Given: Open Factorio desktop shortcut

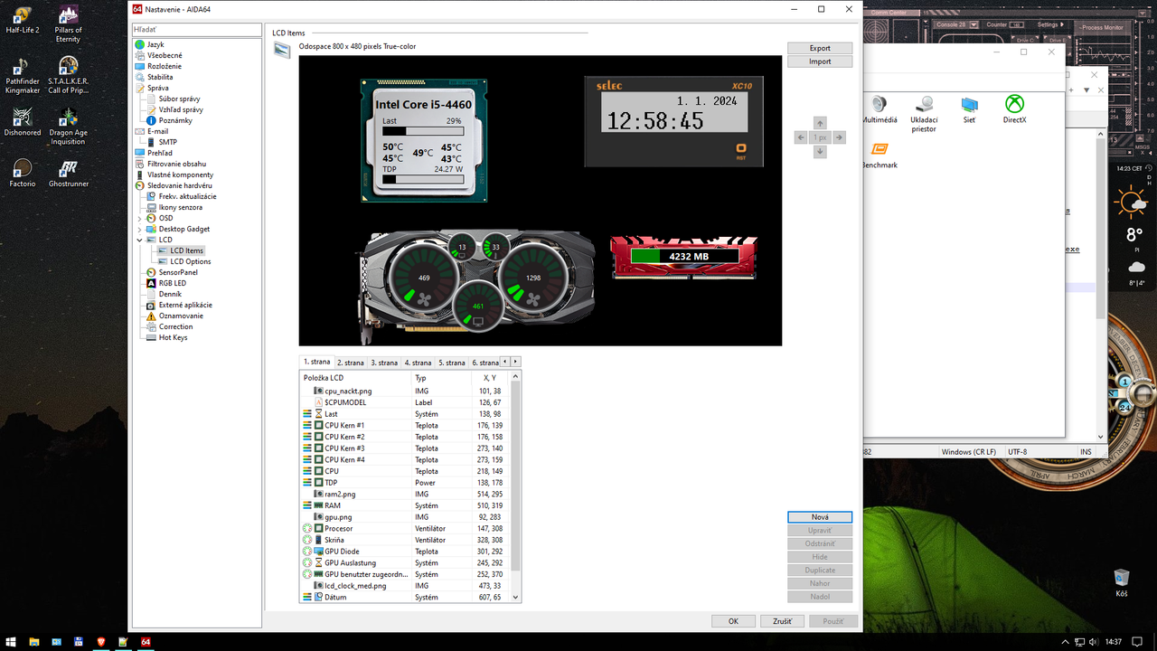Looking at the screenshot, I should [x=23, y=174].
